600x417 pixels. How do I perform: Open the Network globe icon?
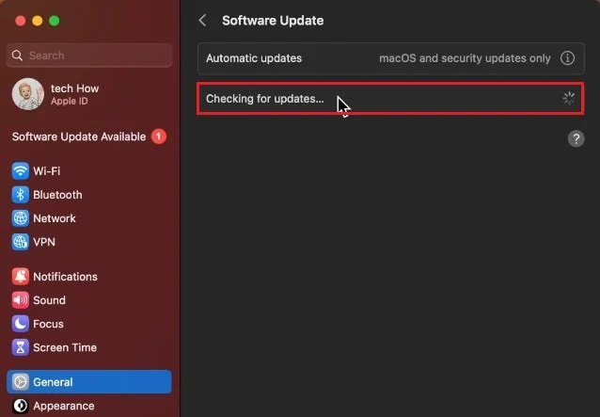coord(21,218)
